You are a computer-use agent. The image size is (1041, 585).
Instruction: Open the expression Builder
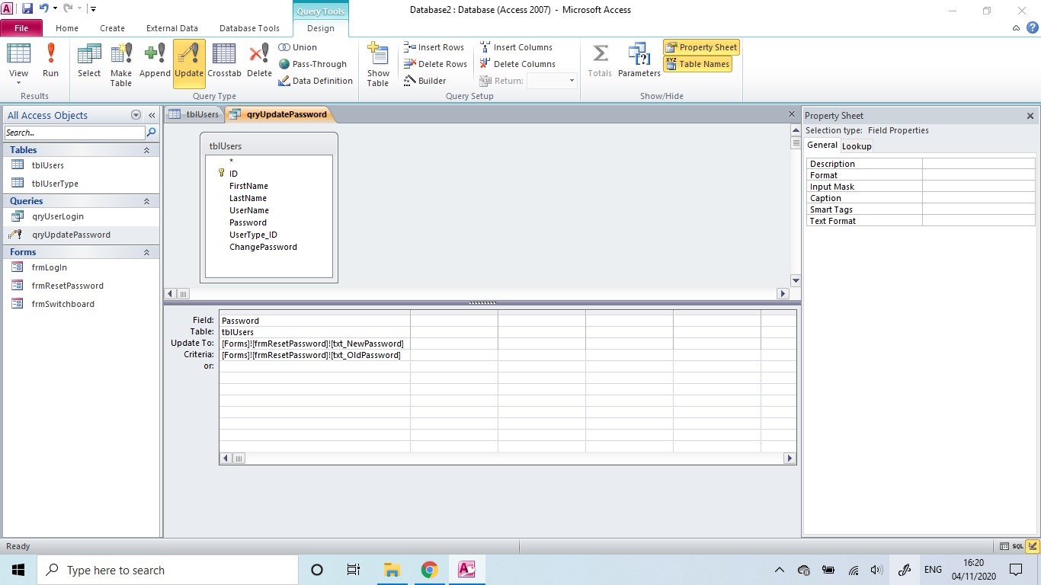[x=425, y=81]
